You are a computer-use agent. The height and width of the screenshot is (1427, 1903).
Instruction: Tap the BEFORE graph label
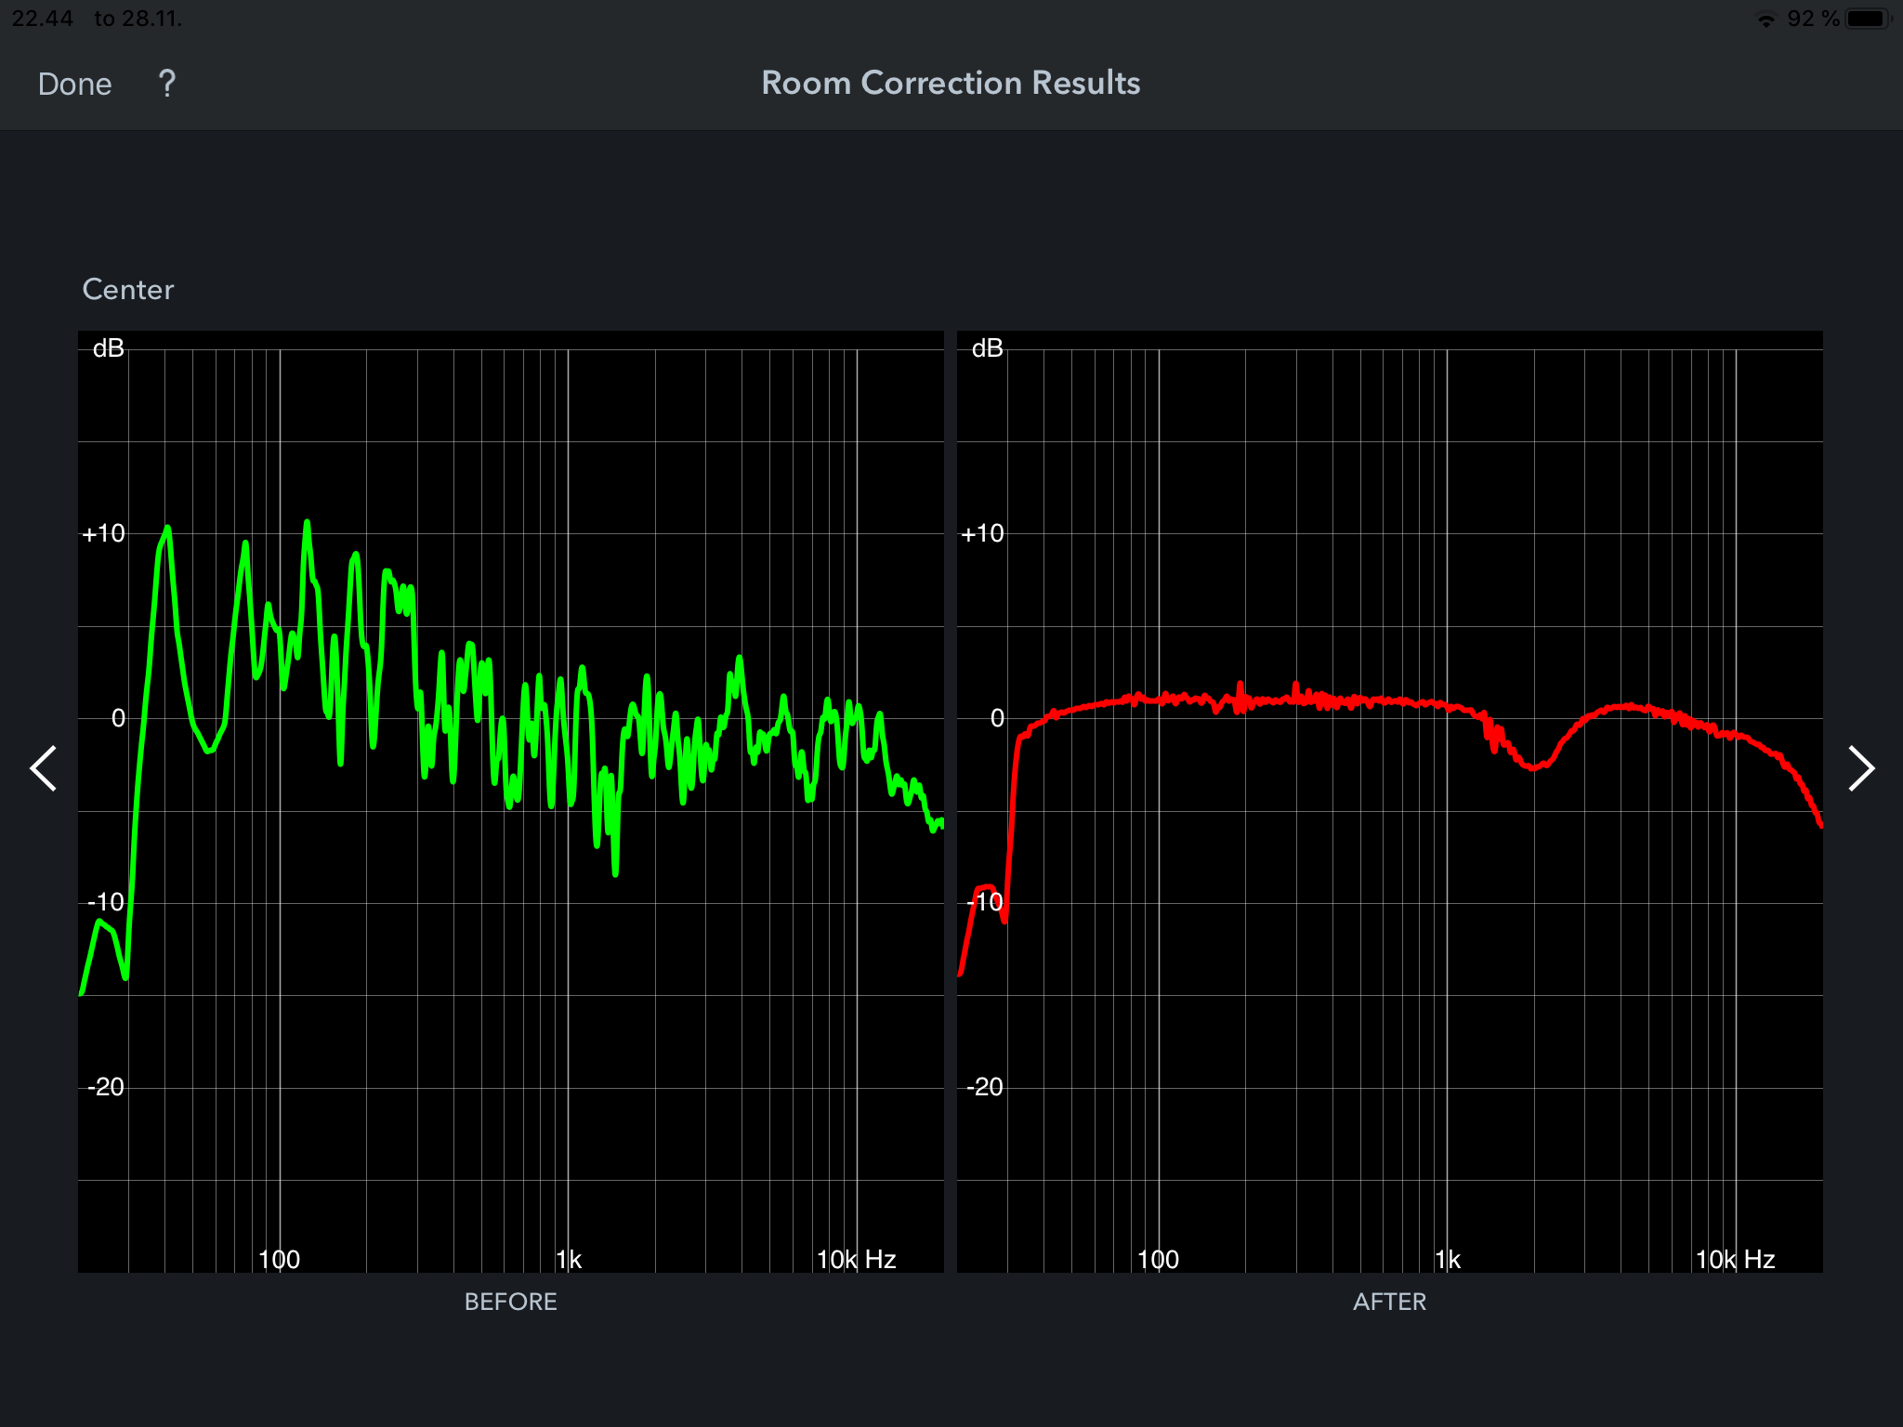click(510, 1302)
